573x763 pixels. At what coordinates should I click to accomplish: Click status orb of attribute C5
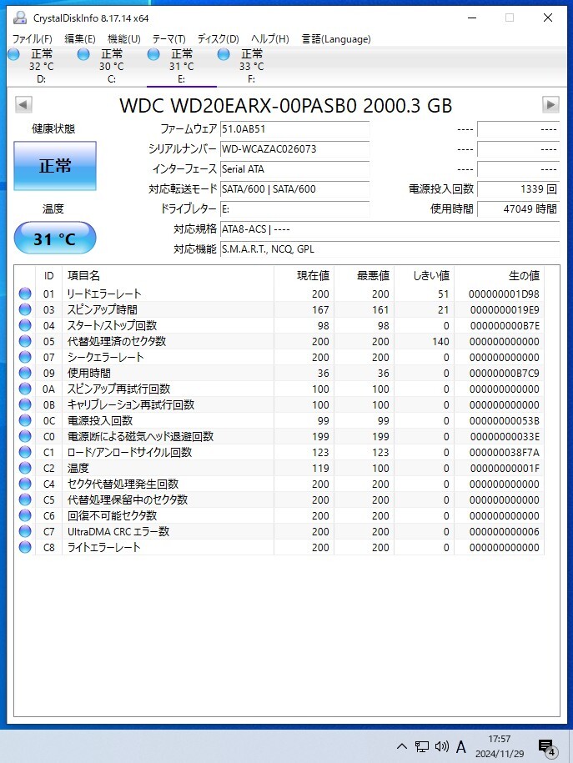coord(25,499)
